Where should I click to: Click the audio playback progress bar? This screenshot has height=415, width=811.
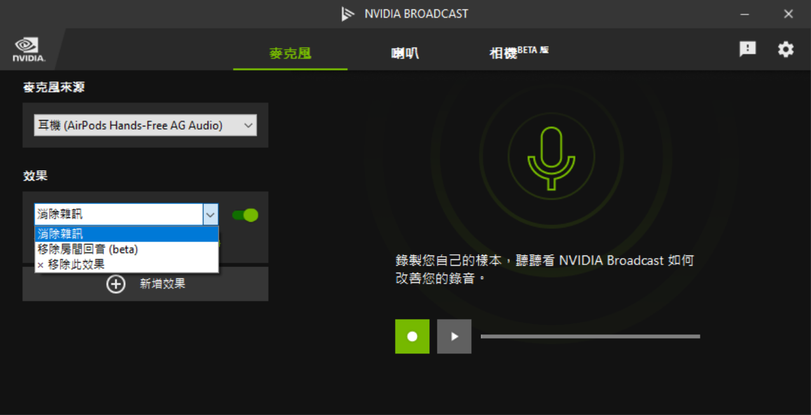(x=590, y=336)
